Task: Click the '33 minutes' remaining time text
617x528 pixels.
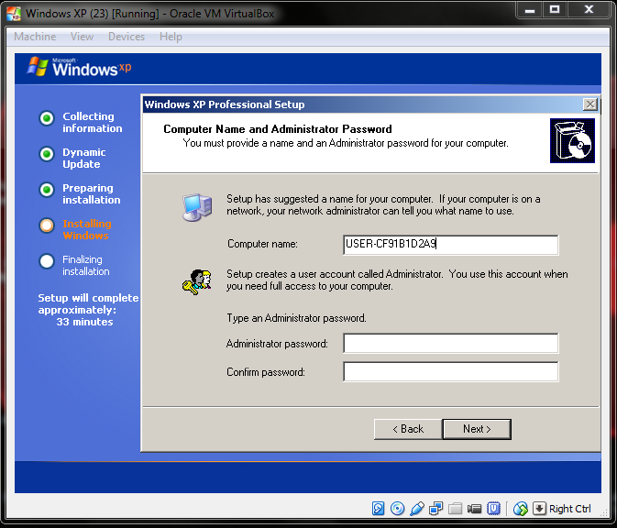Action: pos(84,322)
